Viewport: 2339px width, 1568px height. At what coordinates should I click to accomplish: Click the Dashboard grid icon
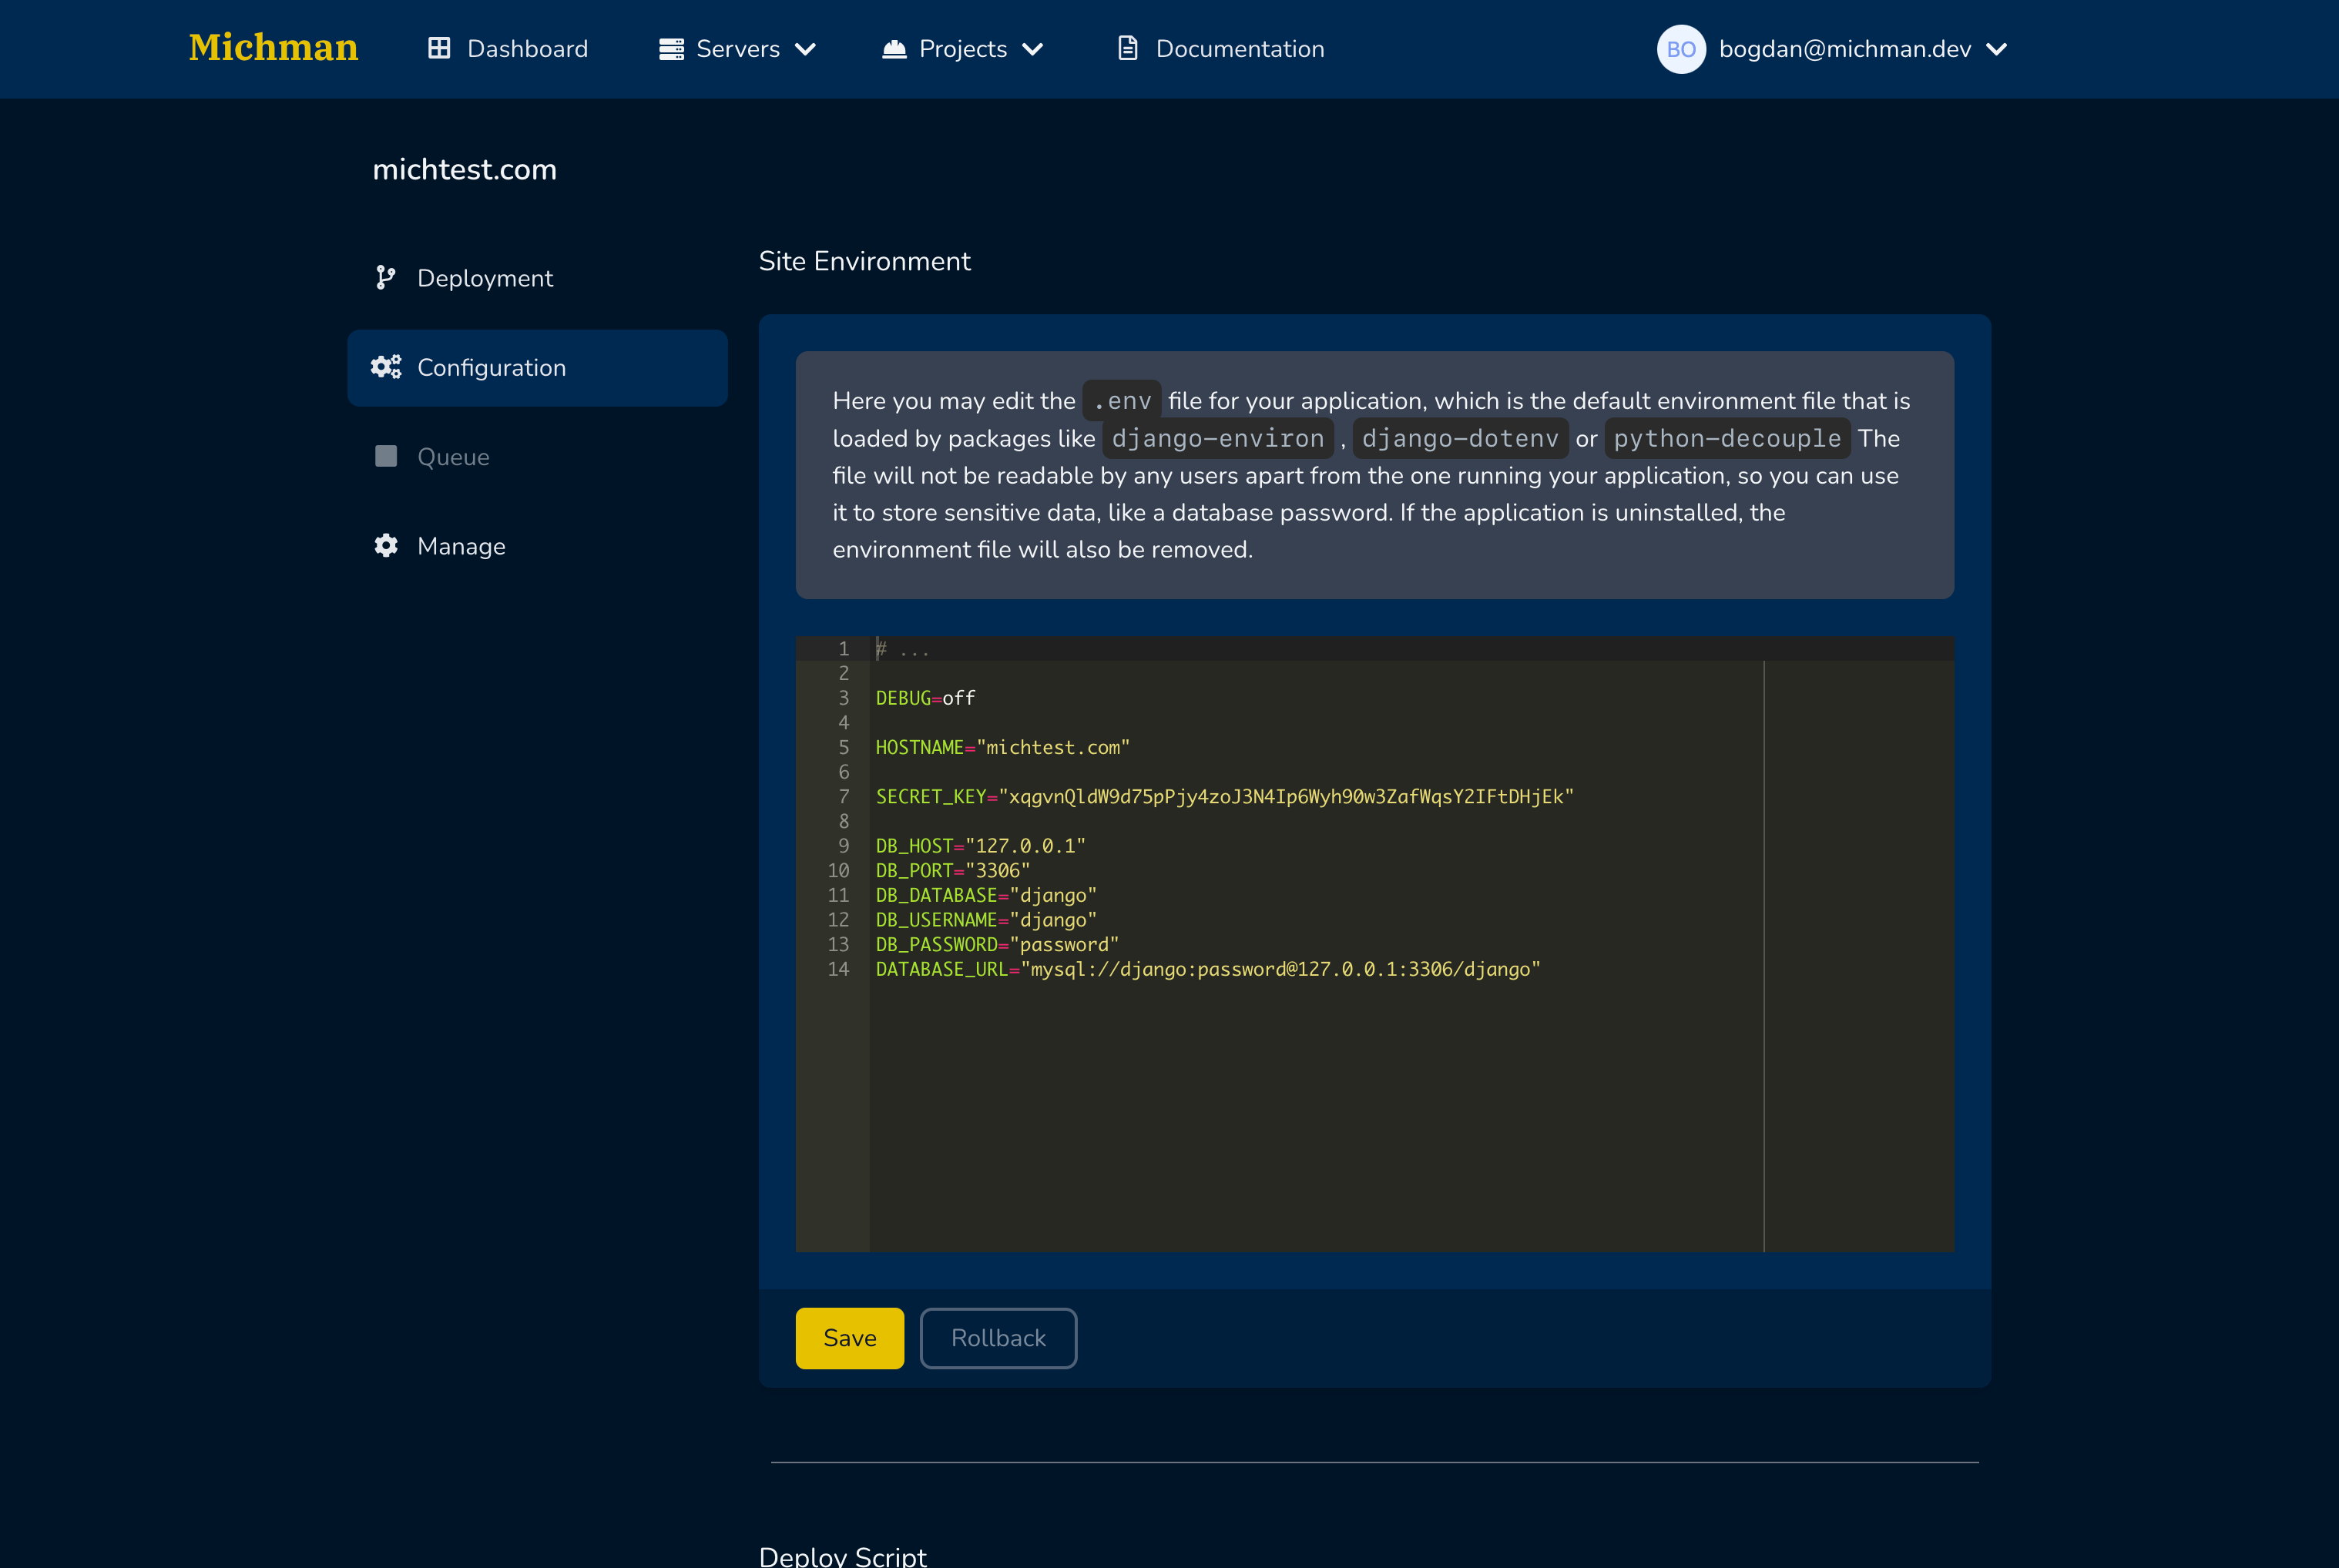click(x=438, y=48)
